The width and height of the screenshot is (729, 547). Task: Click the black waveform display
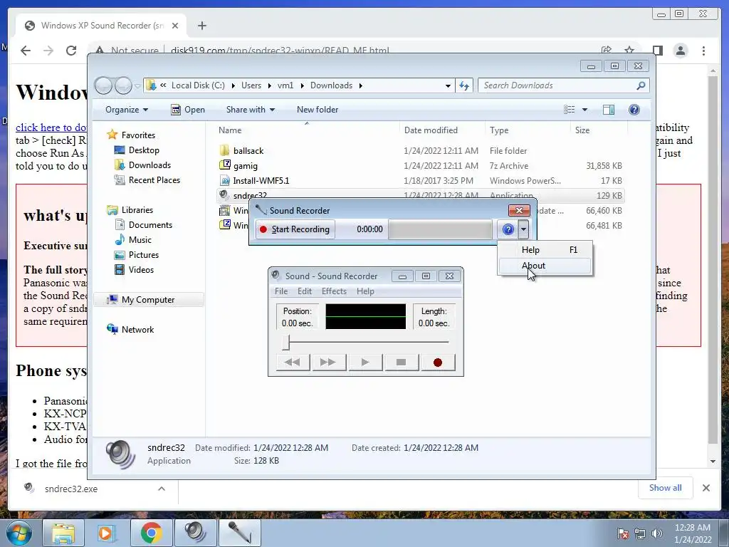coord(365,316)
